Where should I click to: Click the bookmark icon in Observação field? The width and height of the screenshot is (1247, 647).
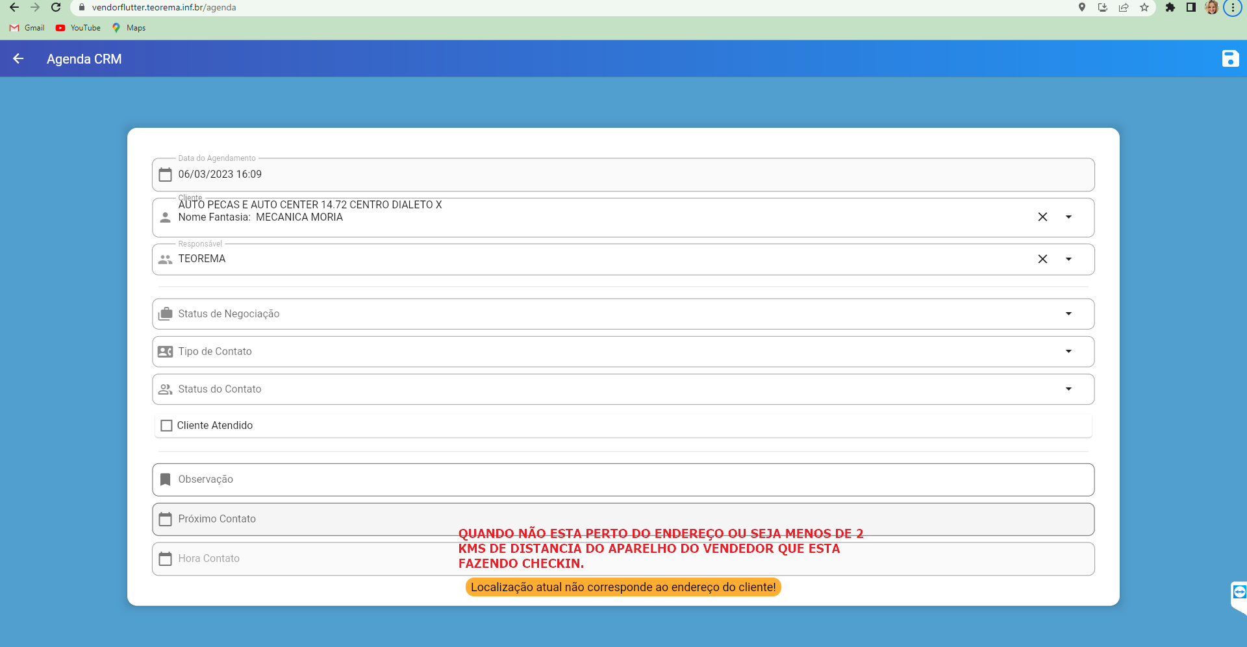(166, 480)
